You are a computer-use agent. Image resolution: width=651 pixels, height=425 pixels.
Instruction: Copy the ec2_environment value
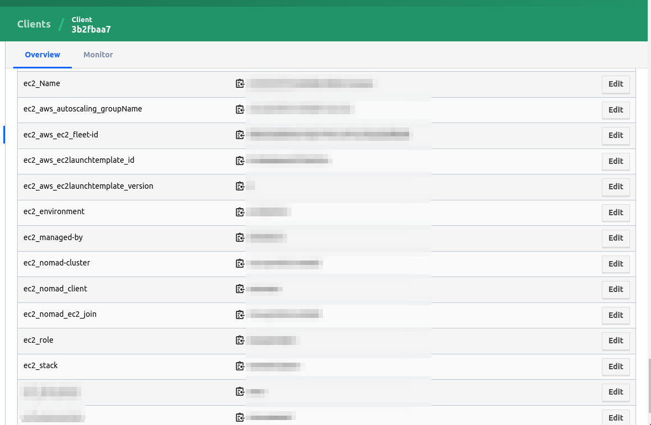point(240,212)
